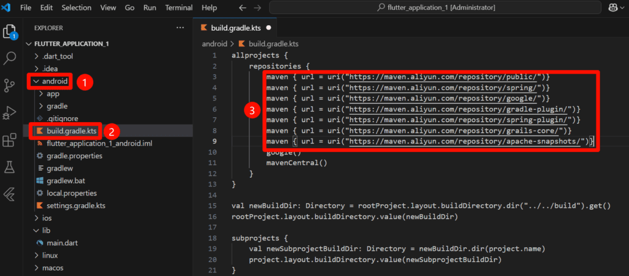Open the Run and Debug view
This screenshot has height=276, width=629.
pos(9,112)
